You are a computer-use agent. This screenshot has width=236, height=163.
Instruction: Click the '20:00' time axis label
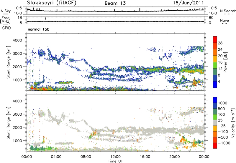(x=174, y=157)
